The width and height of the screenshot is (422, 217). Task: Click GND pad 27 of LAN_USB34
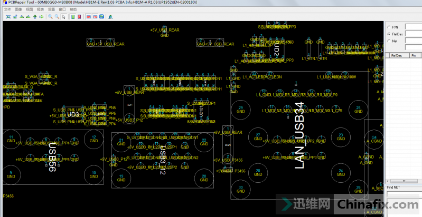point(258,137)
